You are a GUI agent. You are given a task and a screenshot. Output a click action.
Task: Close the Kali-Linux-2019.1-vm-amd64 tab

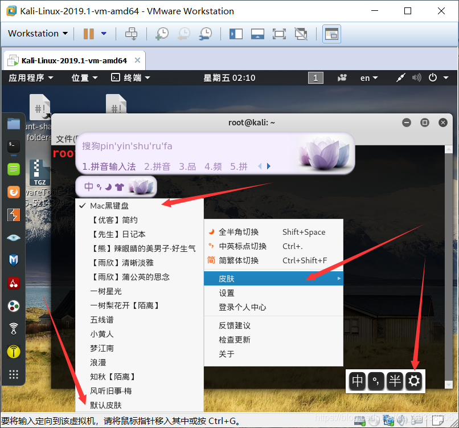pyautogui.click(x=137, y=60)
